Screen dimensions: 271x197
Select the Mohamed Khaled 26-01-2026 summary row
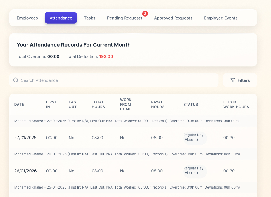(x=133, y=154)
